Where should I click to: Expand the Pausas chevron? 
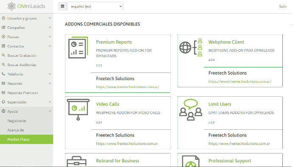[x=50, y=36]
